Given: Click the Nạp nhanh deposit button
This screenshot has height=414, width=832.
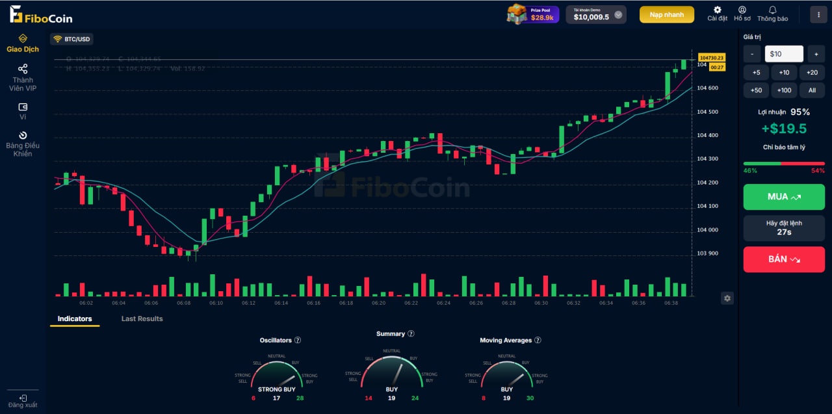Looking at the screenshot, I should pos(666,15).
